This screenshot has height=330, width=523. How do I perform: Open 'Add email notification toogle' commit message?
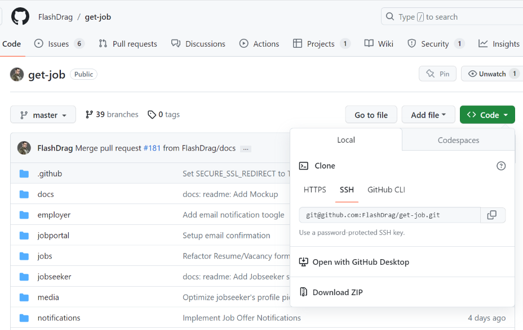(x=233, y=215)
